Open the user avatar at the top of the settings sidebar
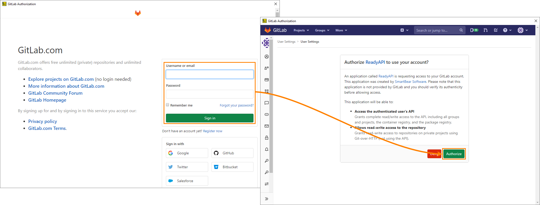 [266, 43]
